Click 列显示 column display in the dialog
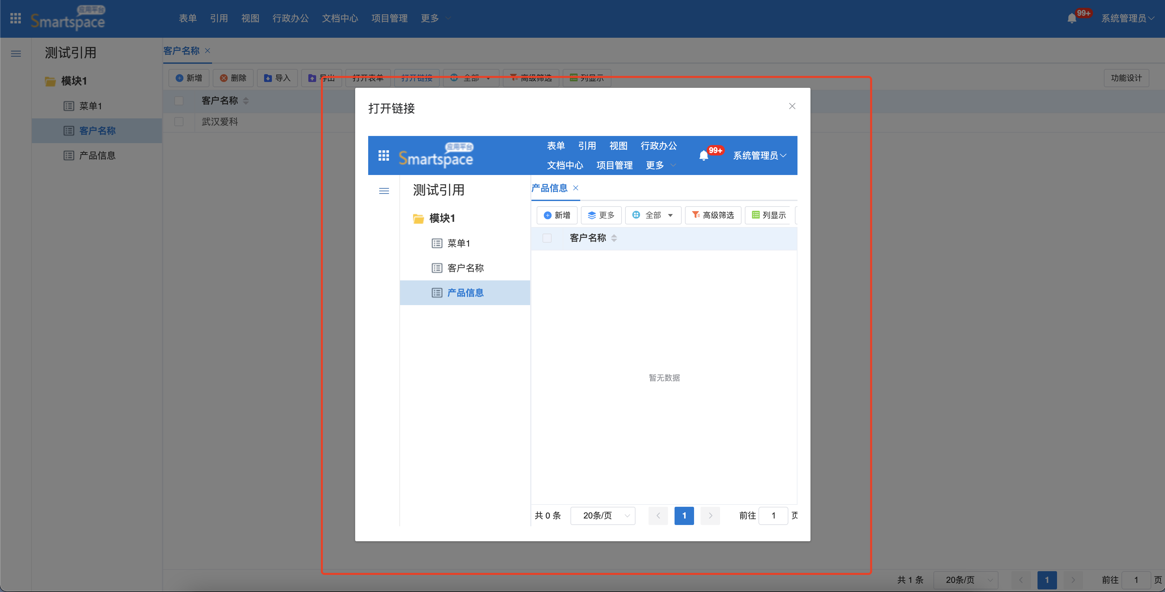 tap(769, 215)
